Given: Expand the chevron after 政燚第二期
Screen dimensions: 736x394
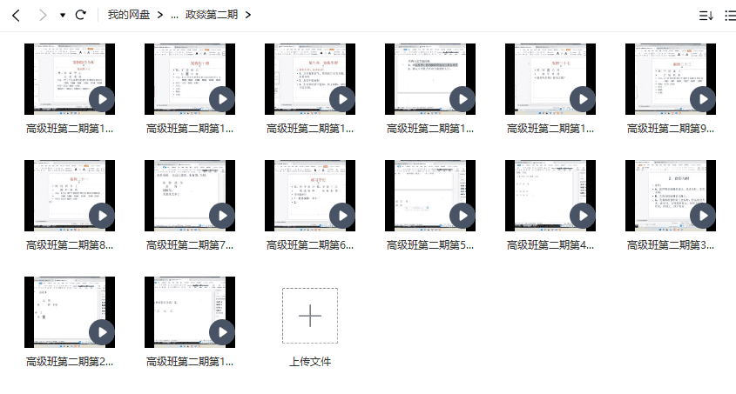Looking at the screenshot, I should pos(248,15).
